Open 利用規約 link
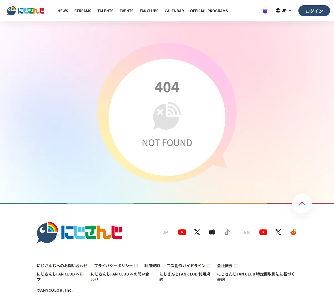 coord(152,266)
